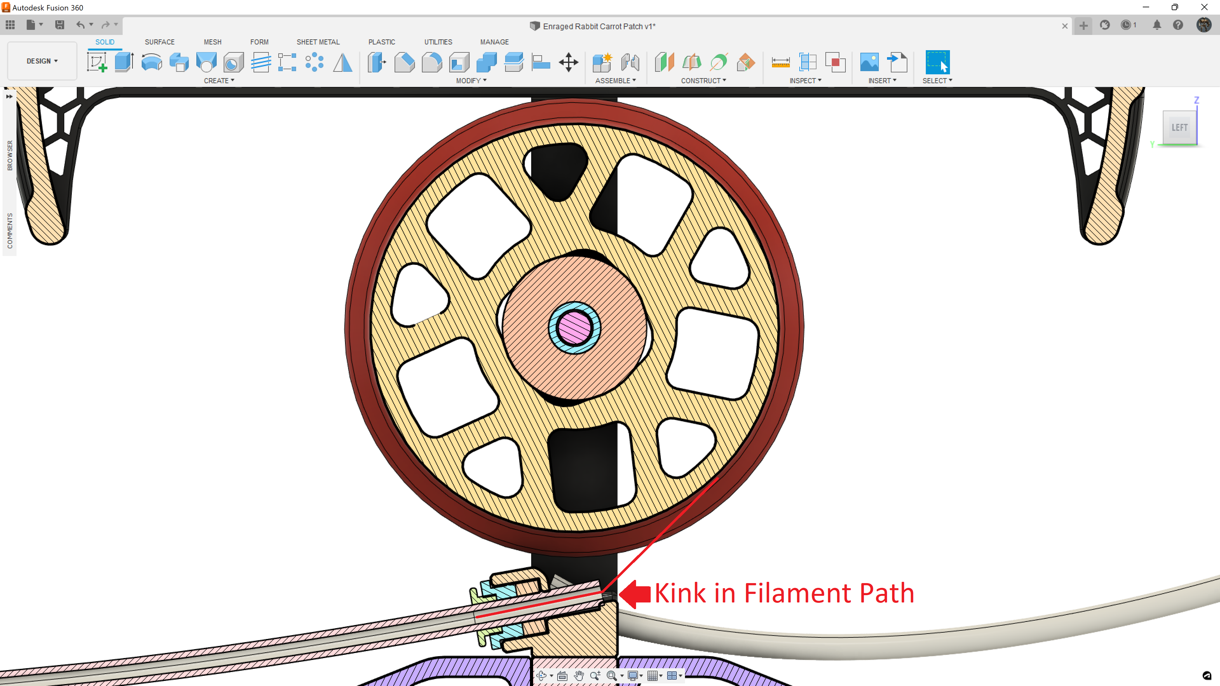Click the Redo arrow
The width and height of the screenshot is (1220, 686).
(105, 25)
